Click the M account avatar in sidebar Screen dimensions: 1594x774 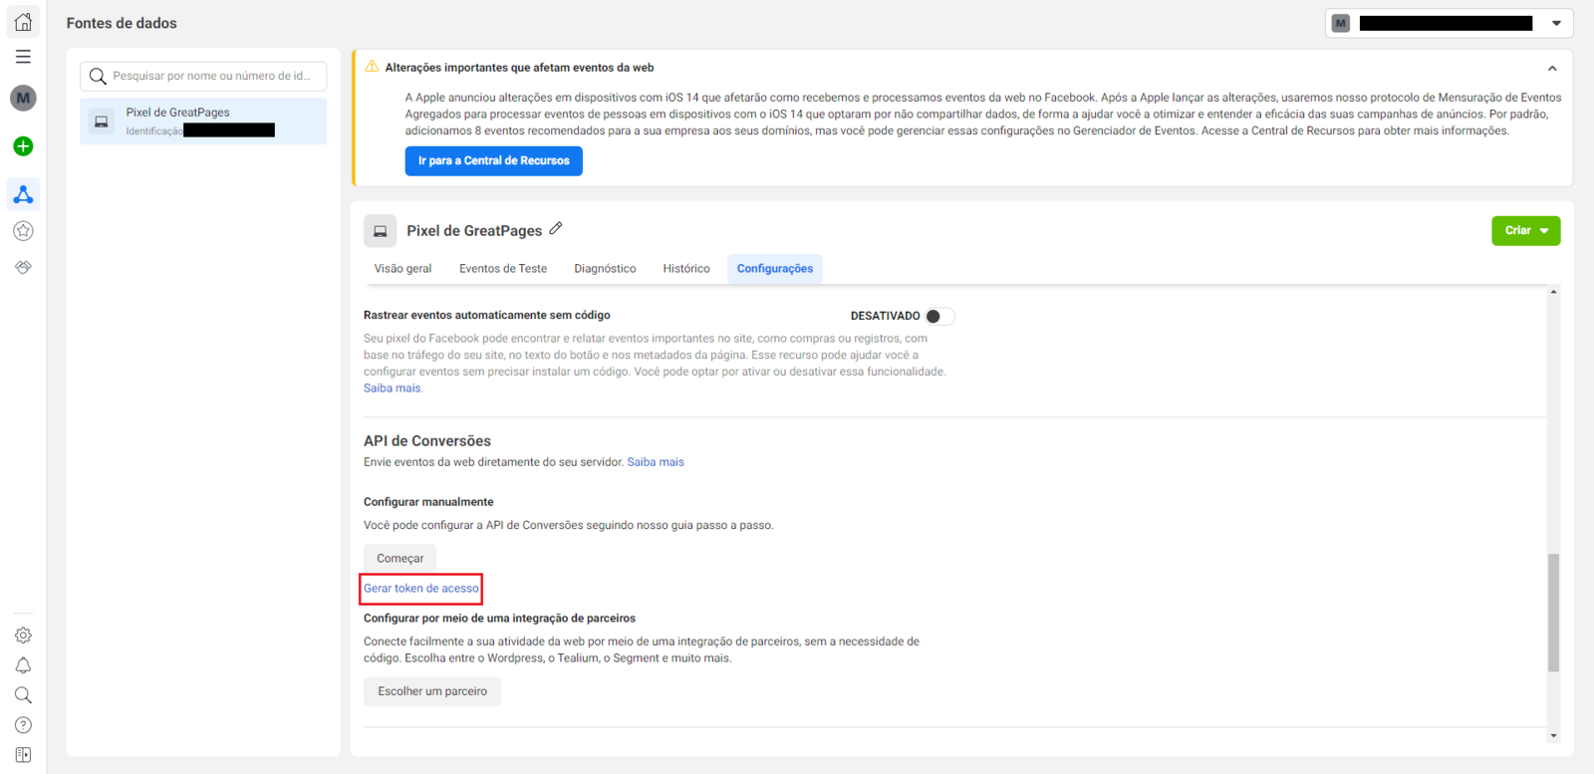23,98
